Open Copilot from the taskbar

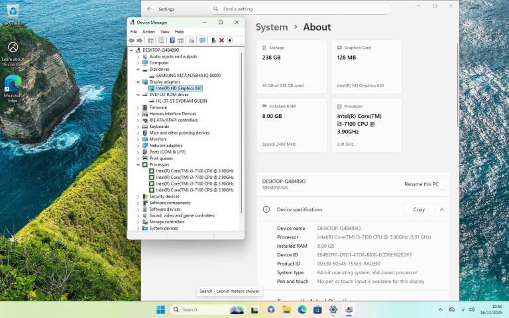click(x=270, y=309)
